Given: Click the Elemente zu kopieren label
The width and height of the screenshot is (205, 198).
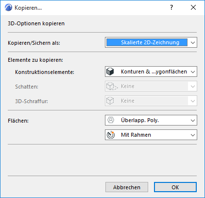Looking at the screenshot, I should click(x=35, y=60).
